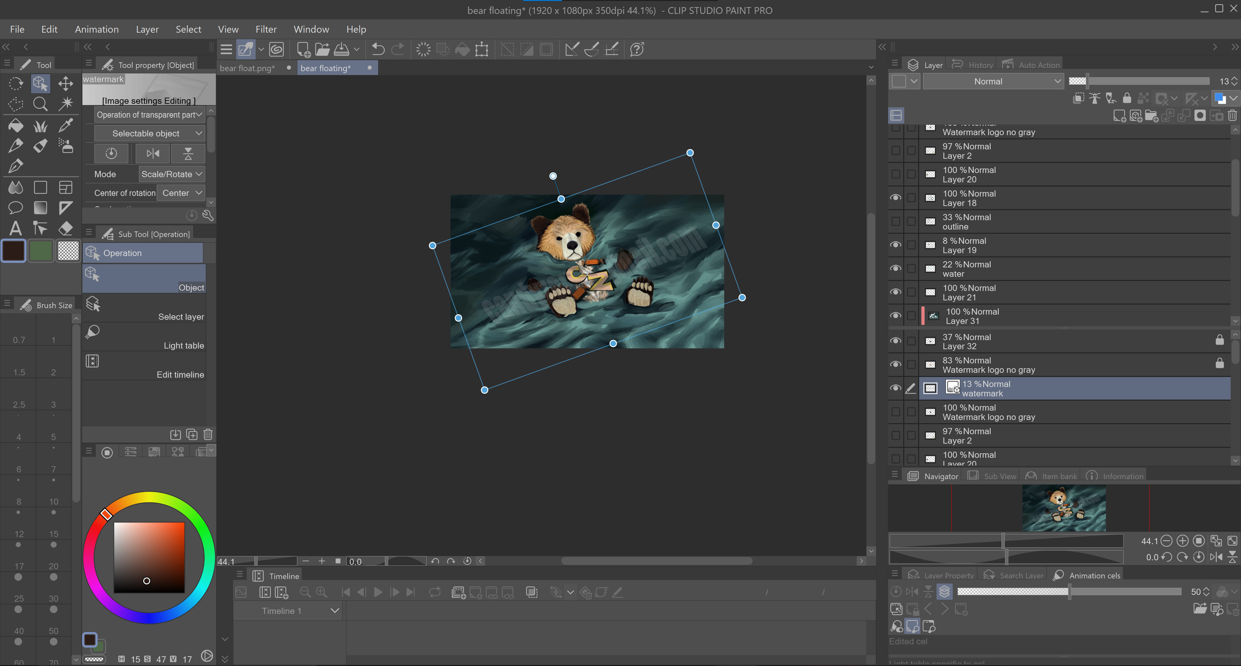This screenshot has height=666, width=1241.
Task: Show the outline layer via eye box
Action: [x=895, y=221]
